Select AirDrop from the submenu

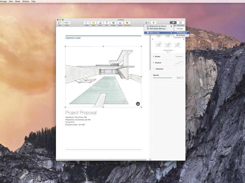coord(181,35)
